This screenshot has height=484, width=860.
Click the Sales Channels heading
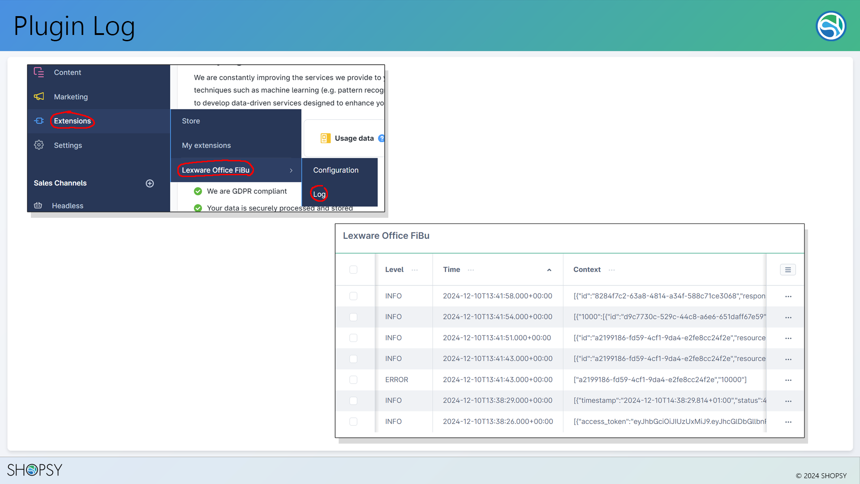point(60,183)
